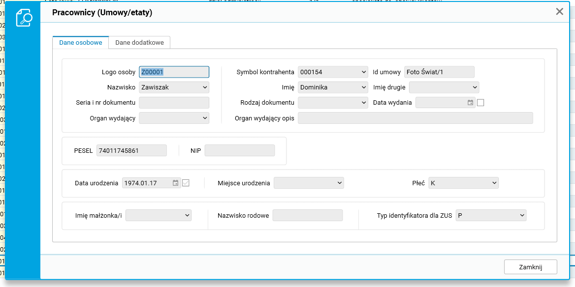Viewport: 575px width, 287px height.
Task: Click the NIP input field
Action: (239, 150)
